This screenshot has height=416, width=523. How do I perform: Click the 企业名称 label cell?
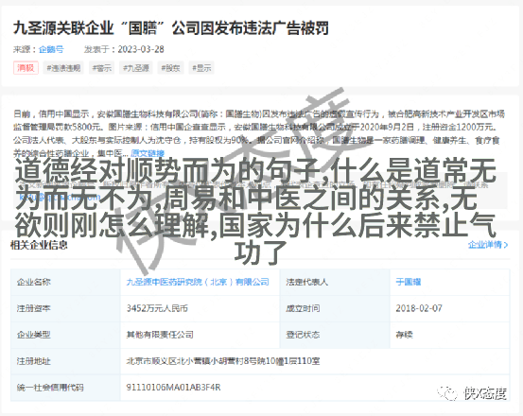[x=65, y=282]
